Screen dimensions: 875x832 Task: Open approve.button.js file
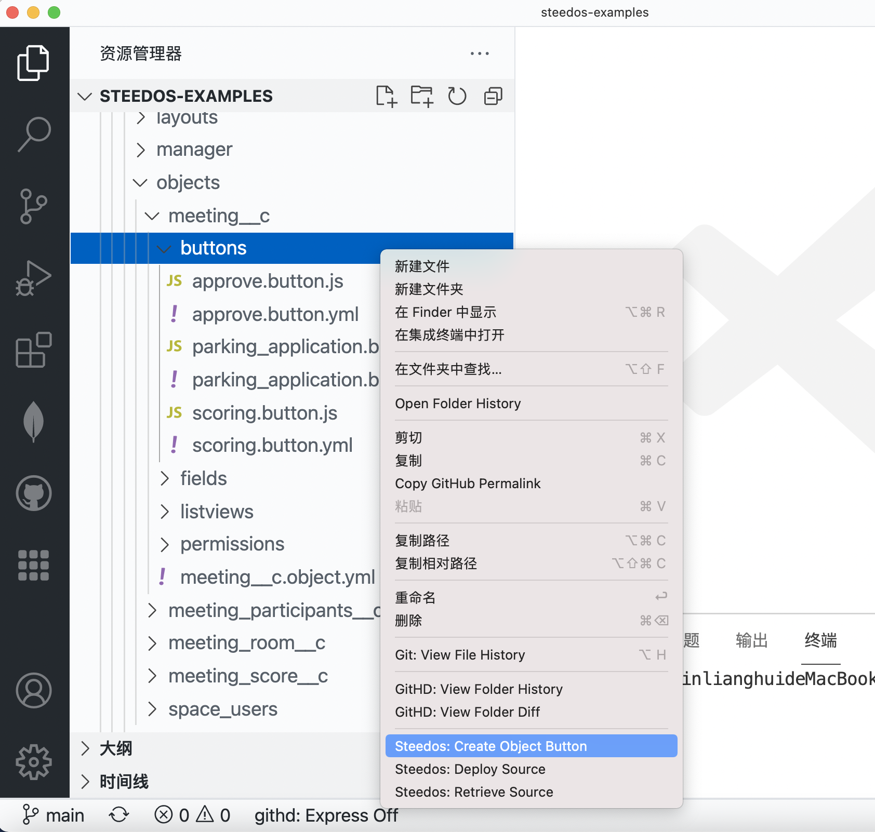click(268, 281)
